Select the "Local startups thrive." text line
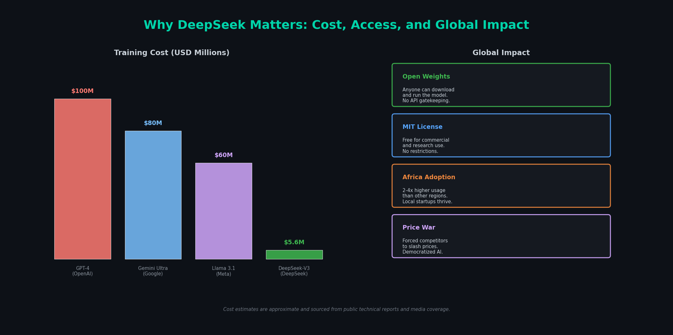Viewport: 673px width, 335px height. 428,202
